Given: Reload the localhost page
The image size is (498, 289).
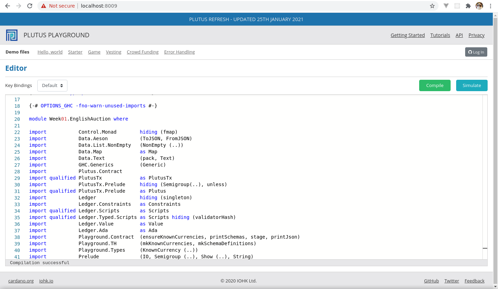Looking at the screenshot, I should [30, 6].
